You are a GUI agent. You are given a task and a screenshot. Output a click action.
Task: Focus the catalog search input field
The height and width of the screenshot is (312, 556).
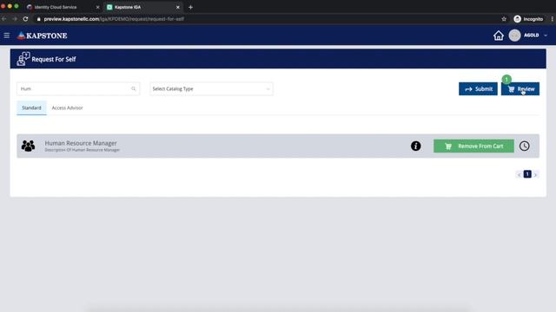coord(78,88)
